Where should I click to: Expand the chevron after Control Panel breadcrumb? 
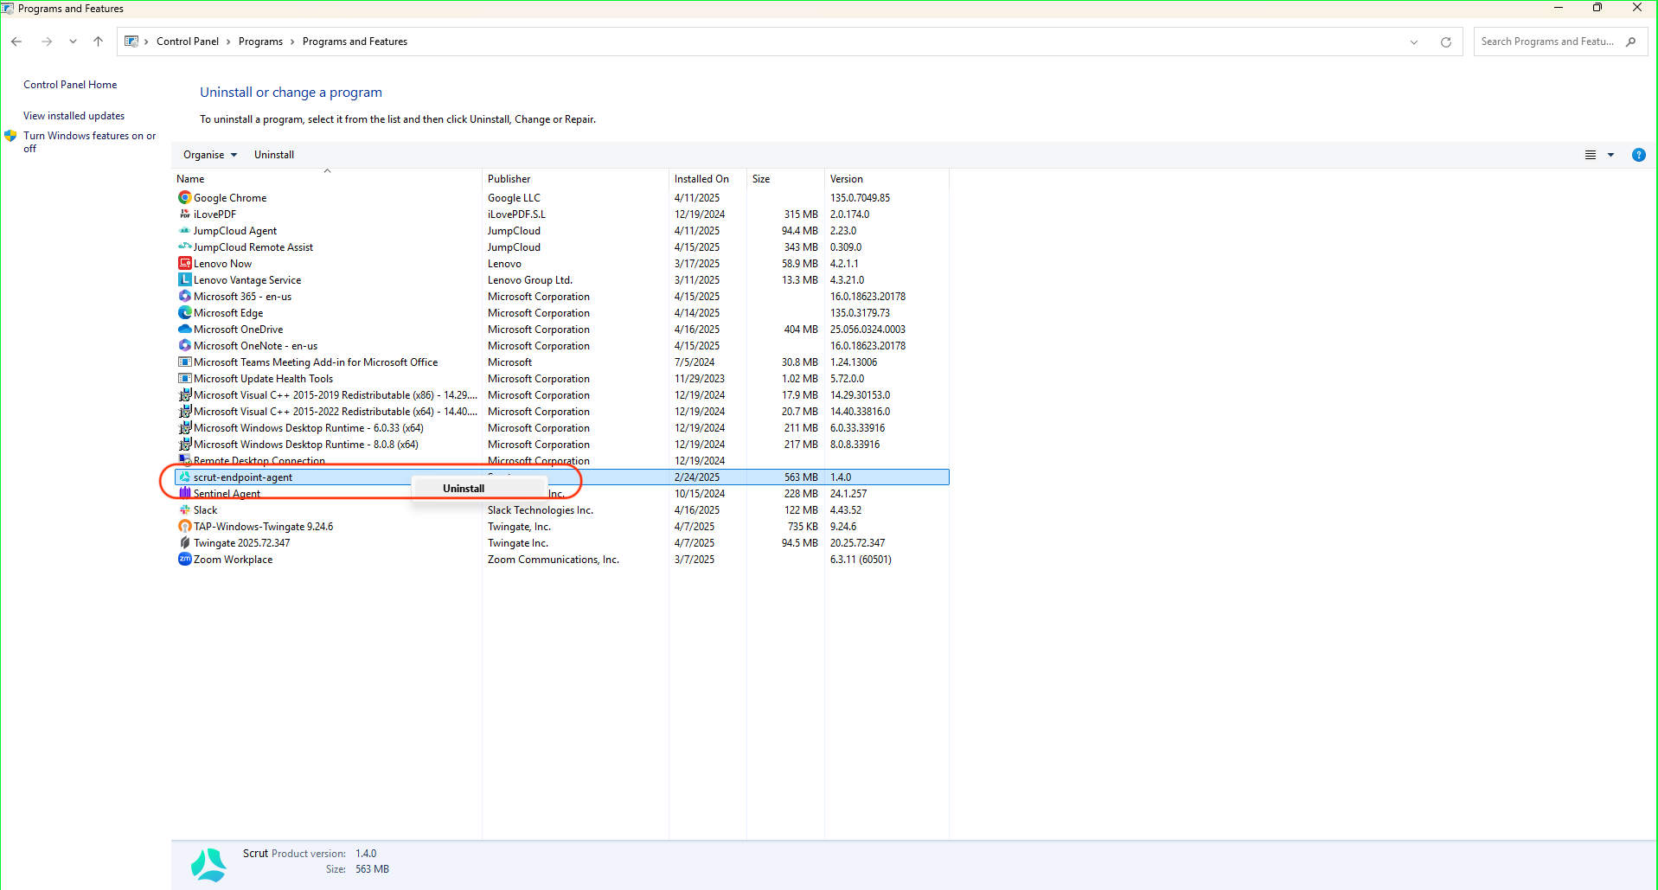[228, 42]
